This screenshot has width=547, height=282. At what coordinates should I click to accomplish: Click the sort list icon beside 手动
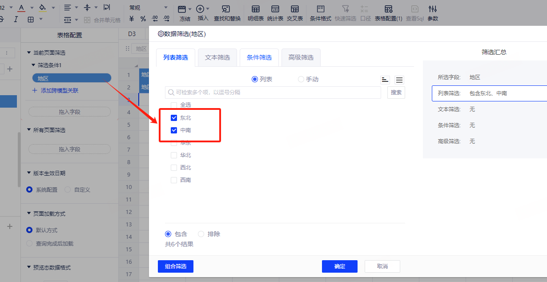(385, 80)
